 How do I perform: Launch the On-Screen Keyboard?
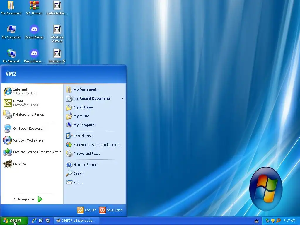coord(32,129)
